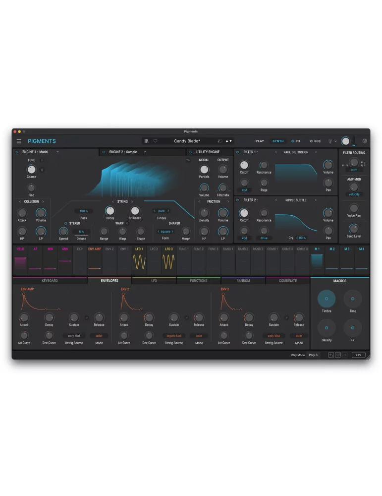Click the Time macro knob
Image resolution: width=382 pixels, height=496 pixels.
353,299
